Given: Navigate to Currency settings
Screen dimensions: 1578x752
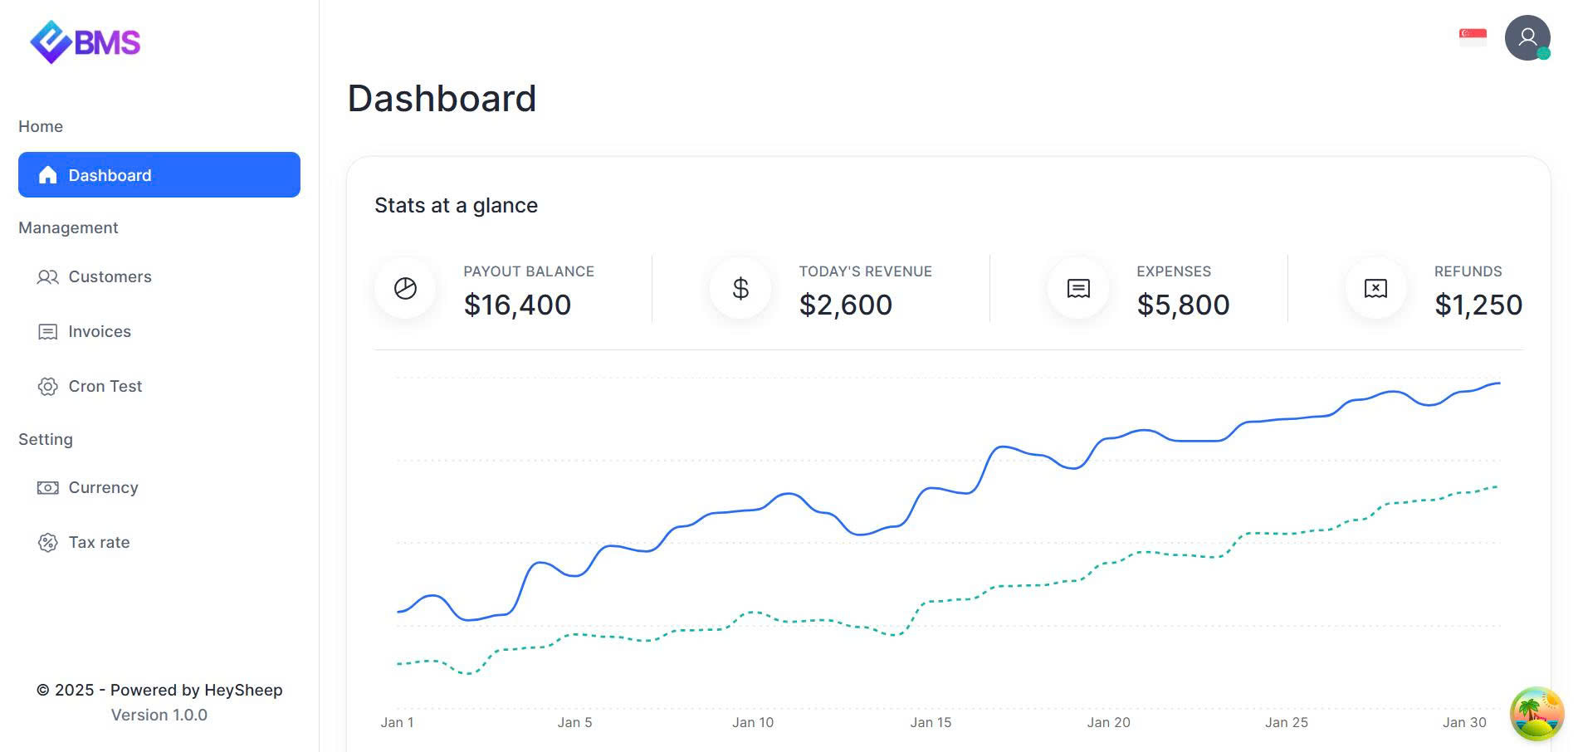Looking at the screenshot, I should 103,488.
